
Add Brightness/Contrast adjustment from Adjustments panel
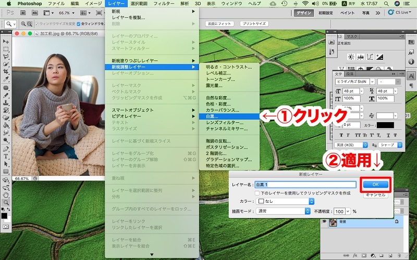tap(351, 57)
